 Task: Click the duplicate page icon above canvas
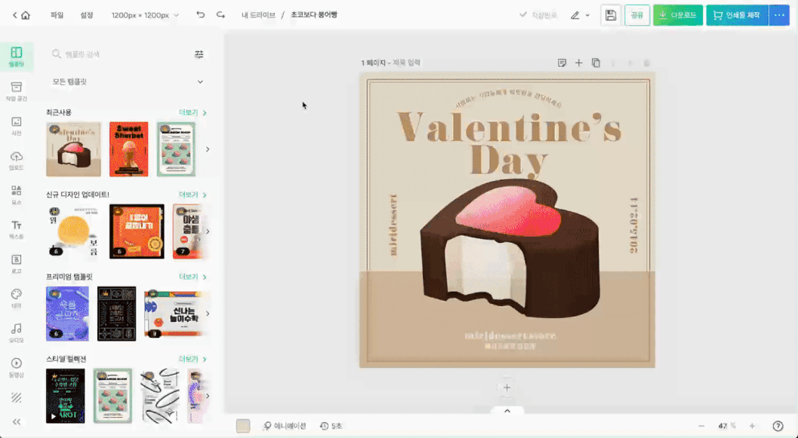tap(596, 63)
